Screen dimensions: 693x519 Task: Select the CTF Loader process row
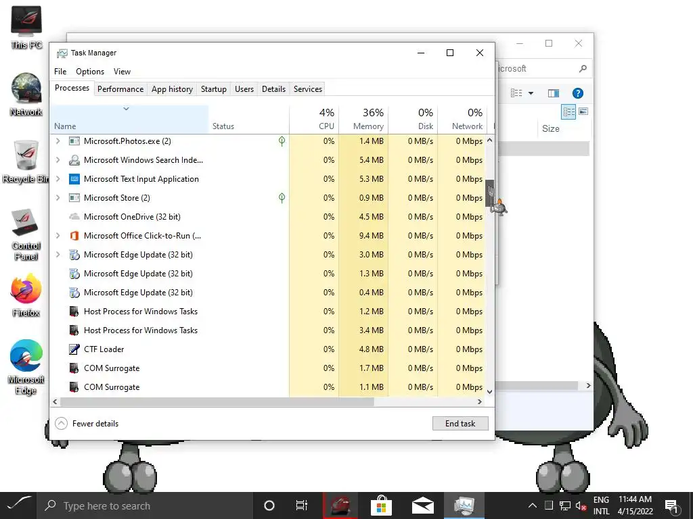point(268,349)
